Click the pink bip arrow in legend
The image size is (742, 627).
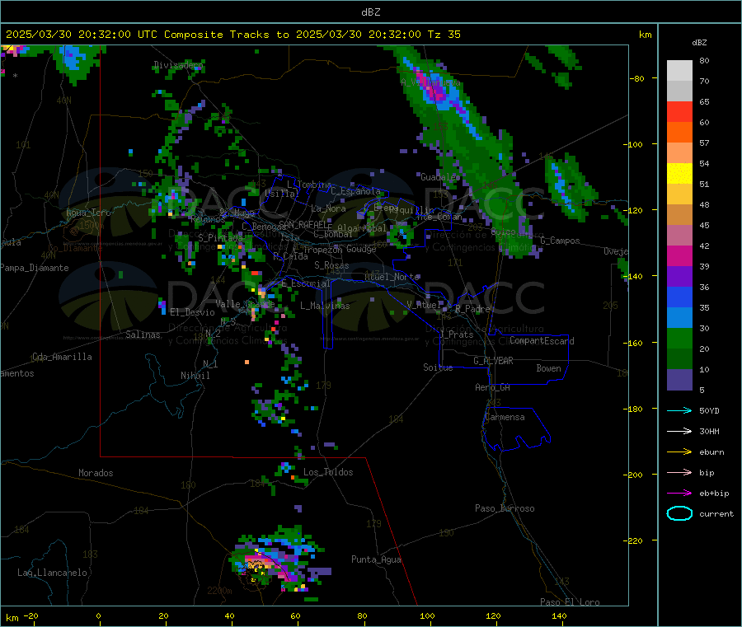pos(679,472)
